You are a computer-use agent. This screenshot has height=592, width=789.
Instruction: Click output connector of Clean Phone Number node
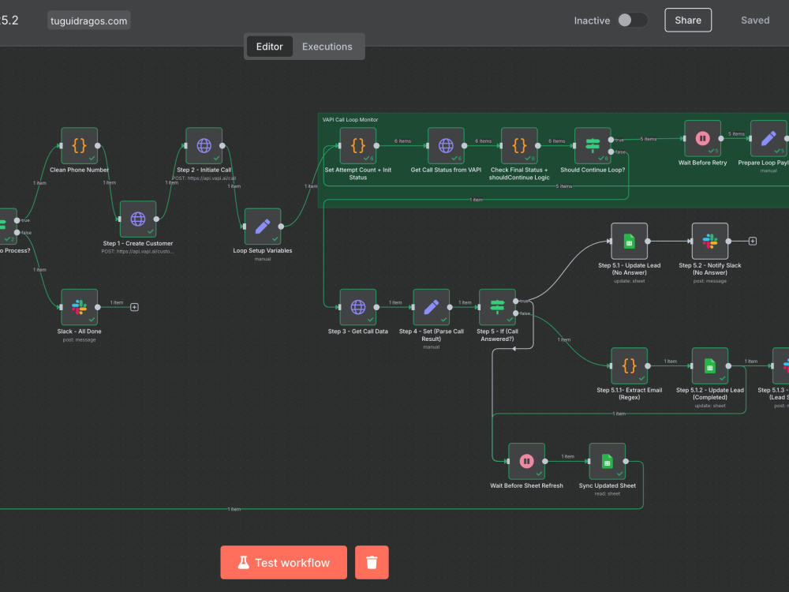pos(98,145)
